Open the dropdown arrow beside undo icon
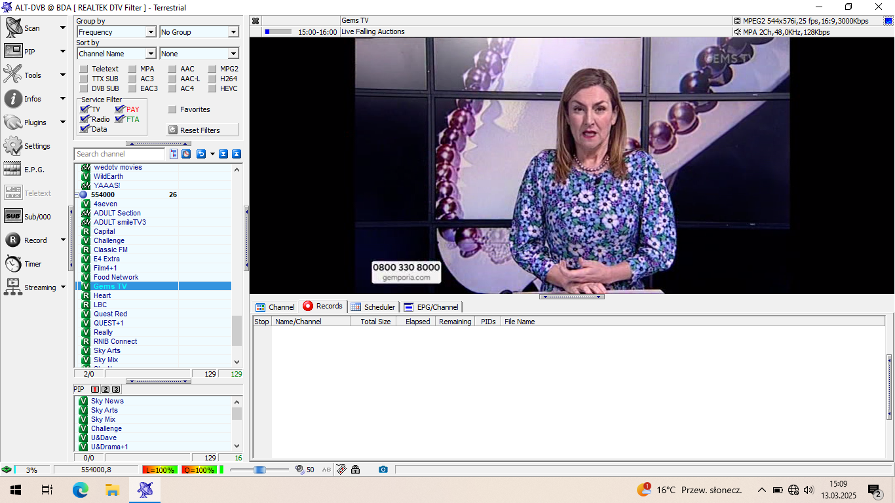895x503 pixels. (212, 154)
